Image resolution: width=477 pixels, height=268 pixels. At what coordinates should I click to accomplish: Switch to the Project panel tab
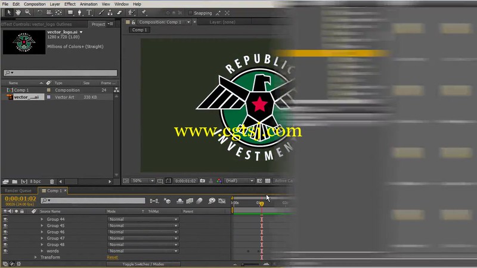(98, 24)
